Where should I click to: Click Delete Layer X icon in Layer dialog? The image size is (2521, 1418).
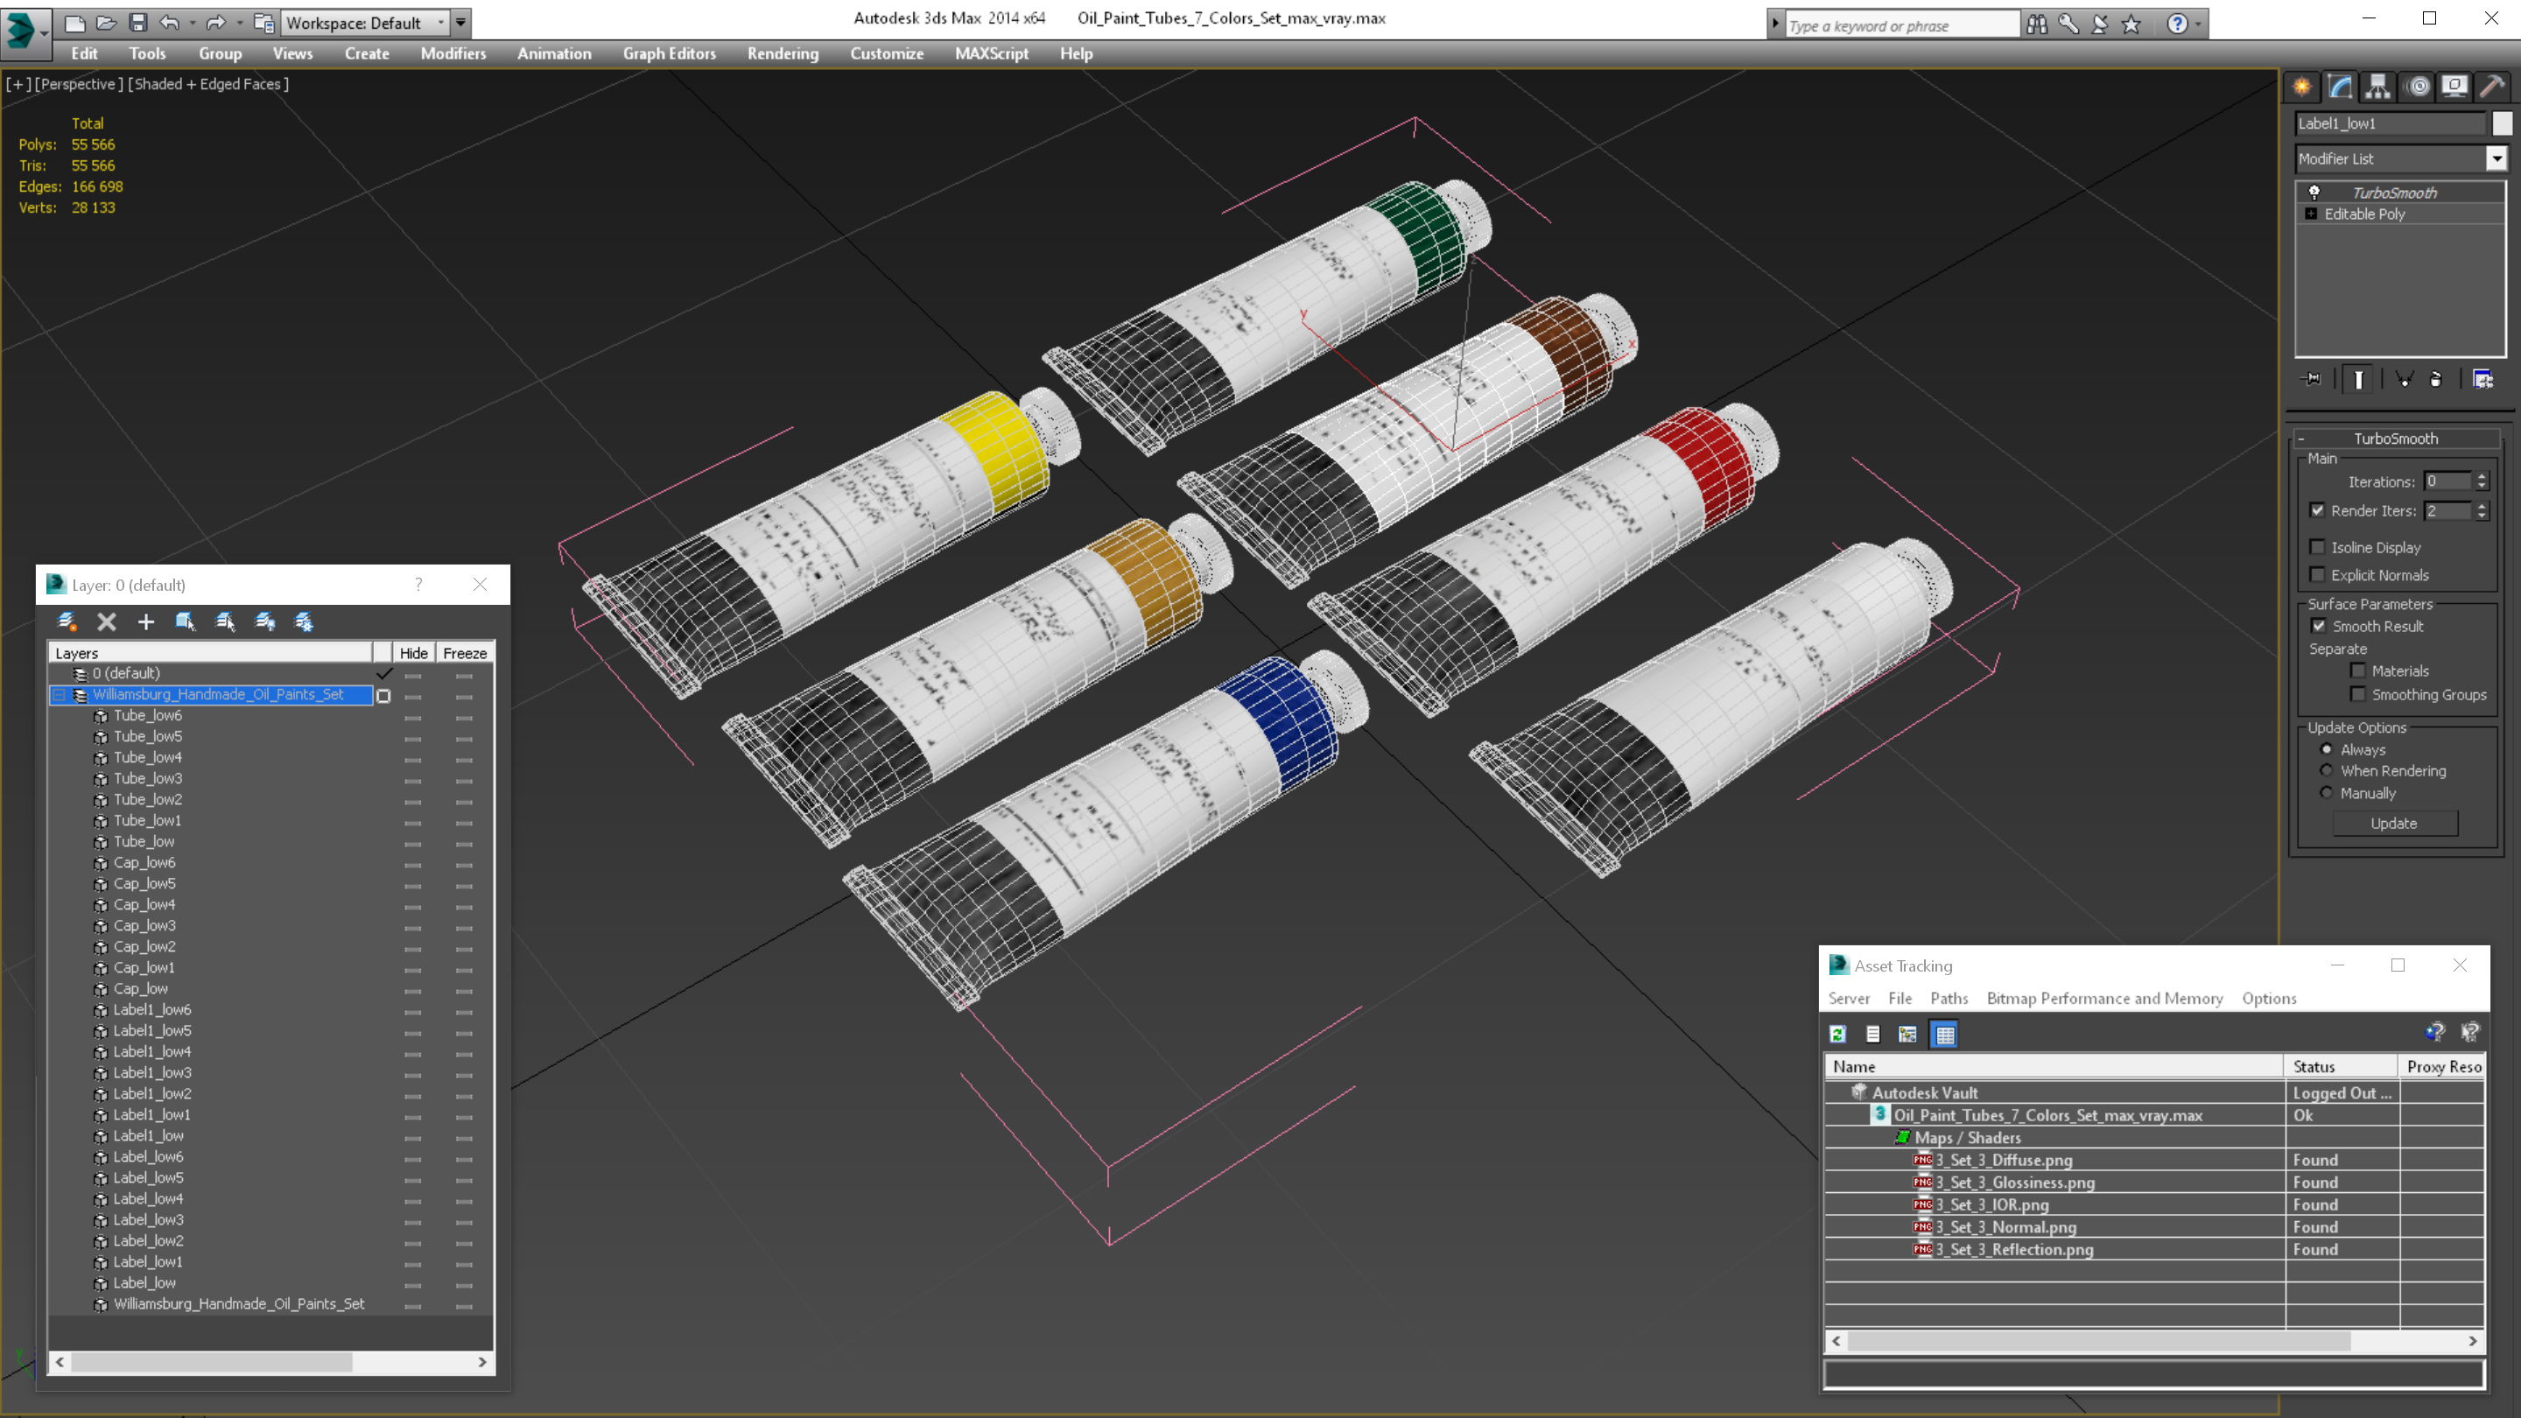tap(107, 621)
